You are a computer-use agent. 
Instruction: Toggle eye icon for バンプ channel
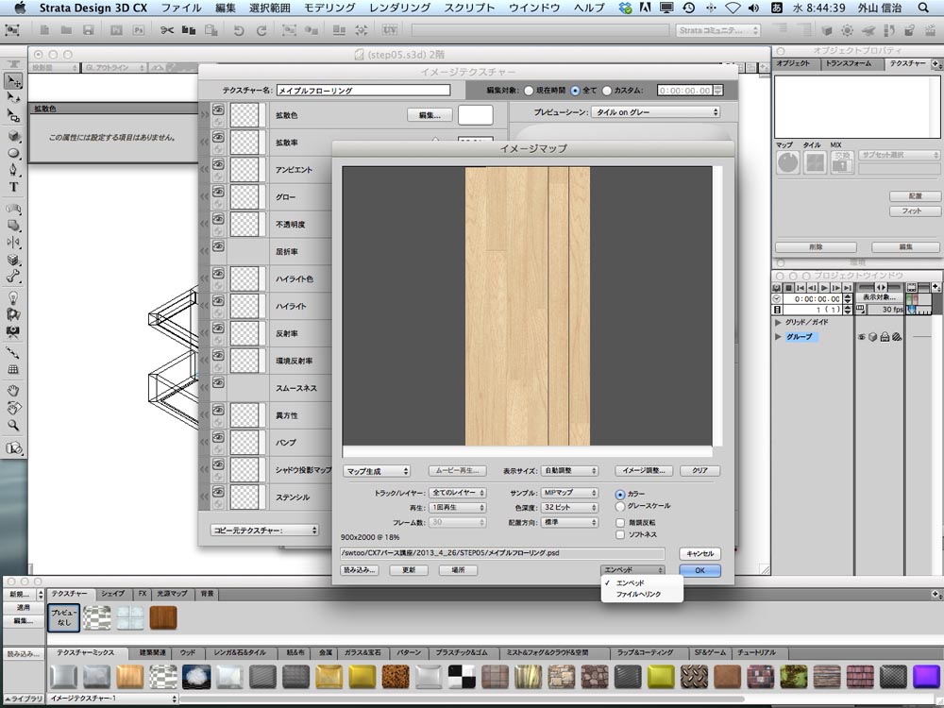[218, 437]
